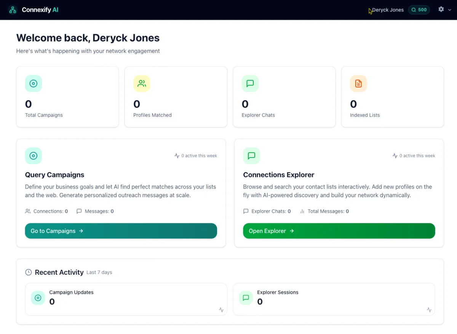457x334 pixels.
Task: Click the 500 credits badge
Action: click(x=419, y=10)
